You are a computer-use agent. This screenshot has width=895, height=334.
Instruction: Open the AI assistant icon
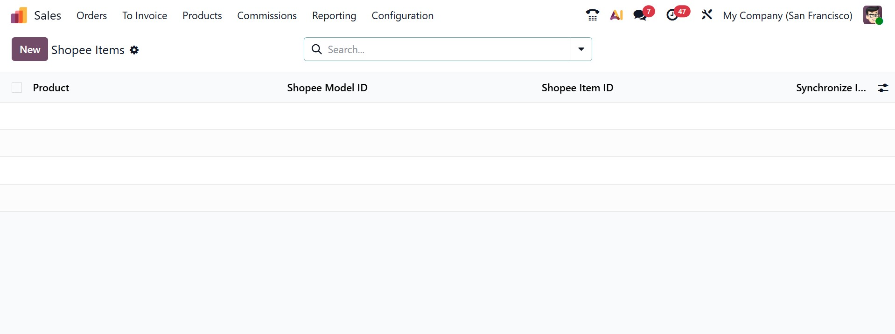tap(616, 15)
